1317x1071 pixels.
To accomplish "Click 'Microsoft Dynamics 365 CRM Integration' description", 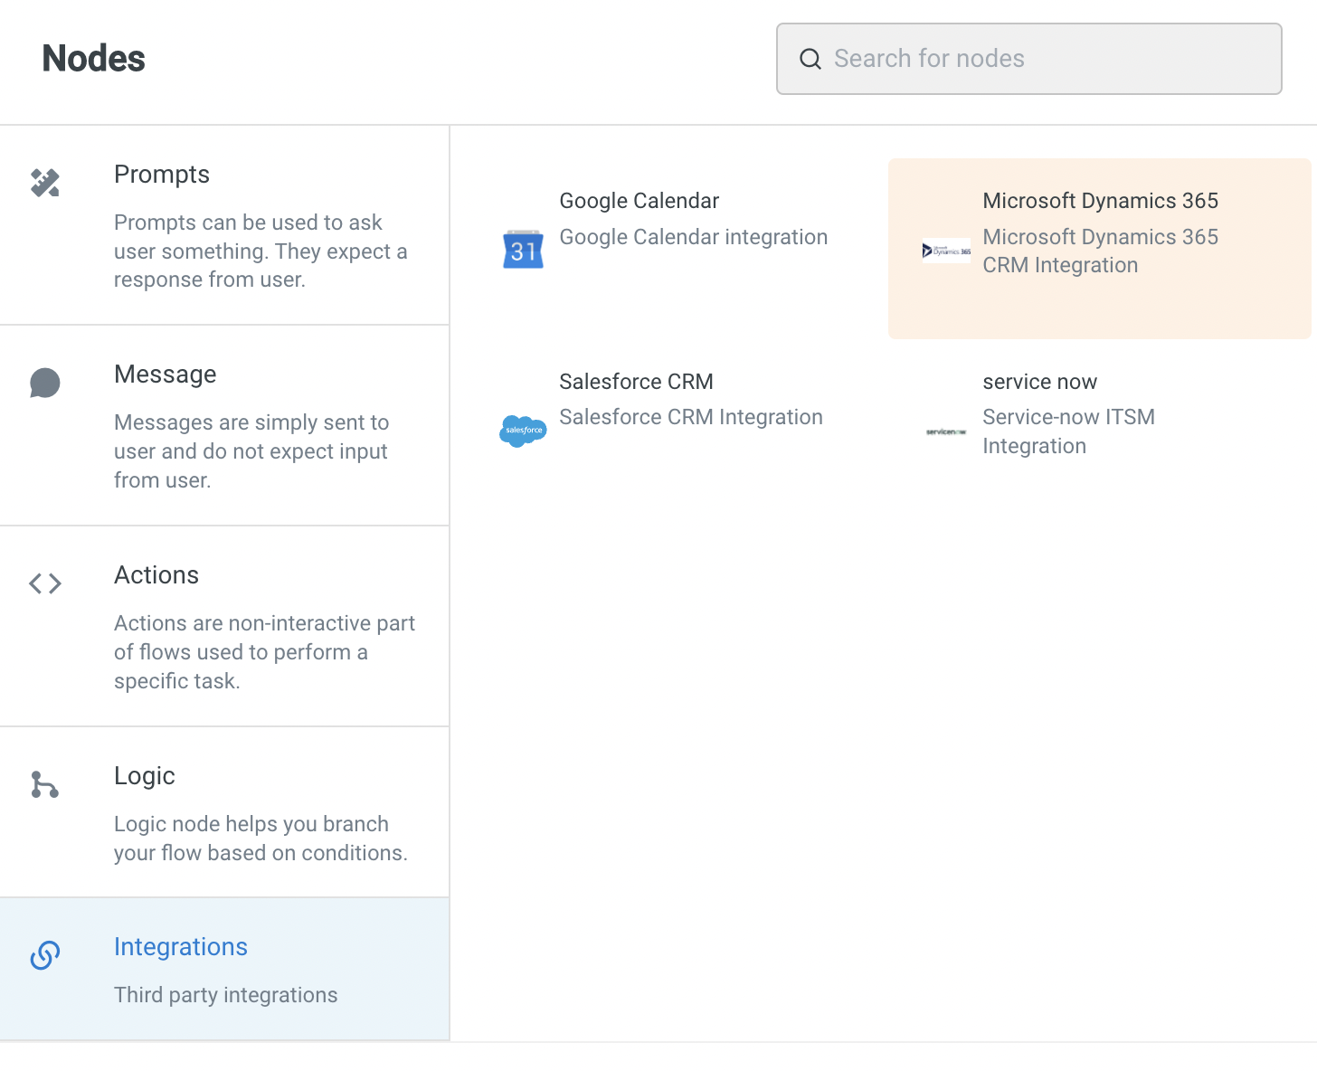I will click(1101, 251).
